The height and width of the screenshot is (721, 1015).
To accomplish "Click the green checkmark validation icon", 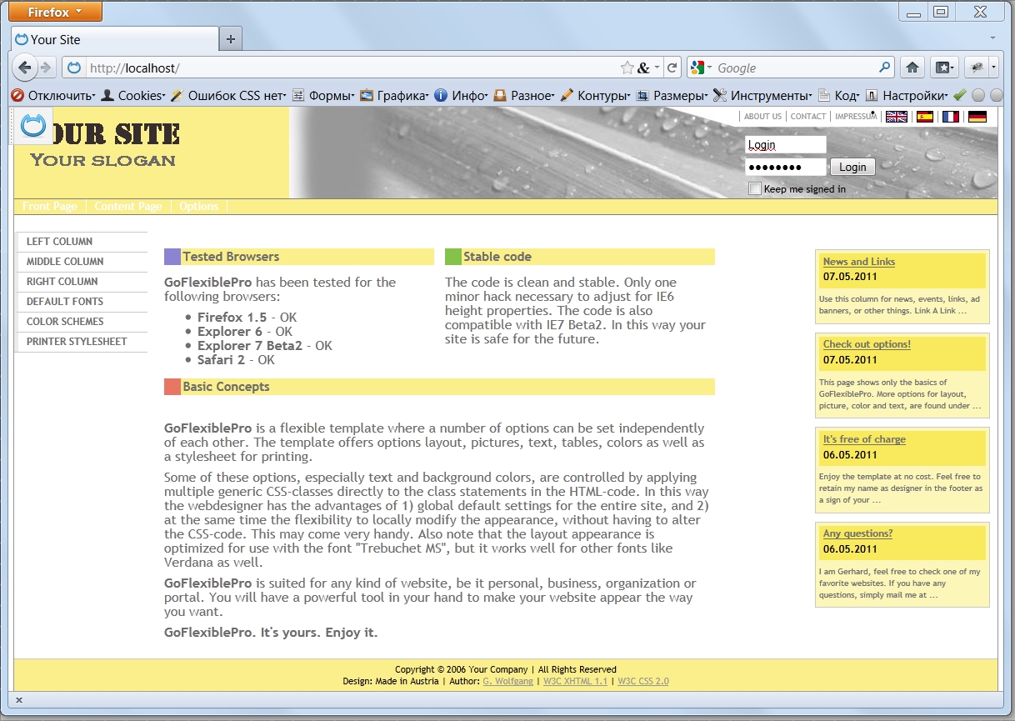I will [x=959, y=95].
